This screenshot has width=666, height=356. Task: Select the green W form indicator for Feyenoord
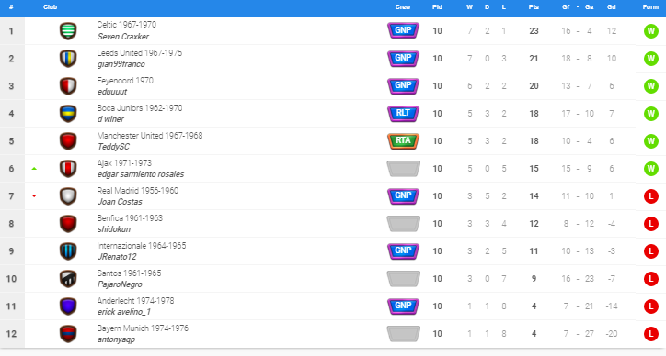(x=650, y=86)
